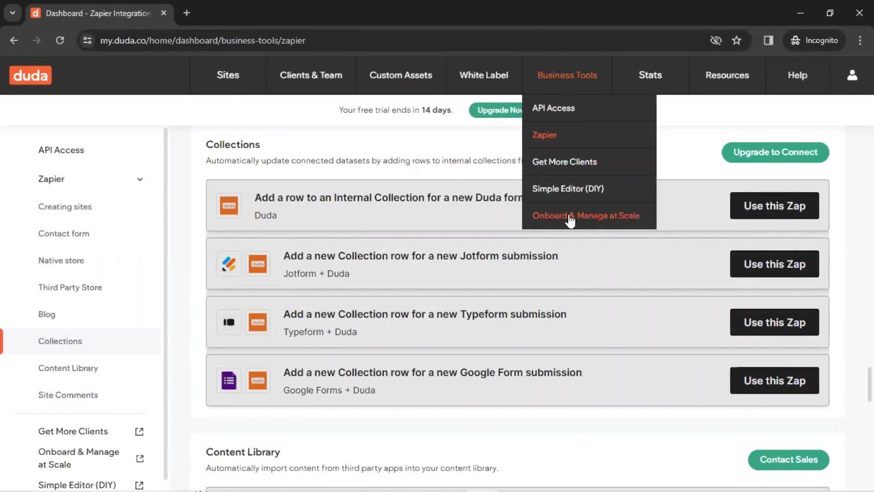This screenshot has width=874, height=492.
Task: Go to Native store in sidebar
Action: 61,261
